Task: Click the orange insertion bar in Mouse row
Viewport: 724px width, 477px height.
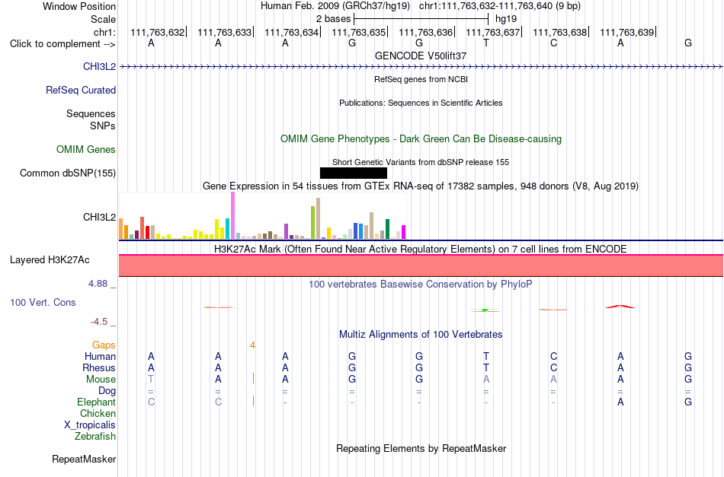Action: (254, 378)
